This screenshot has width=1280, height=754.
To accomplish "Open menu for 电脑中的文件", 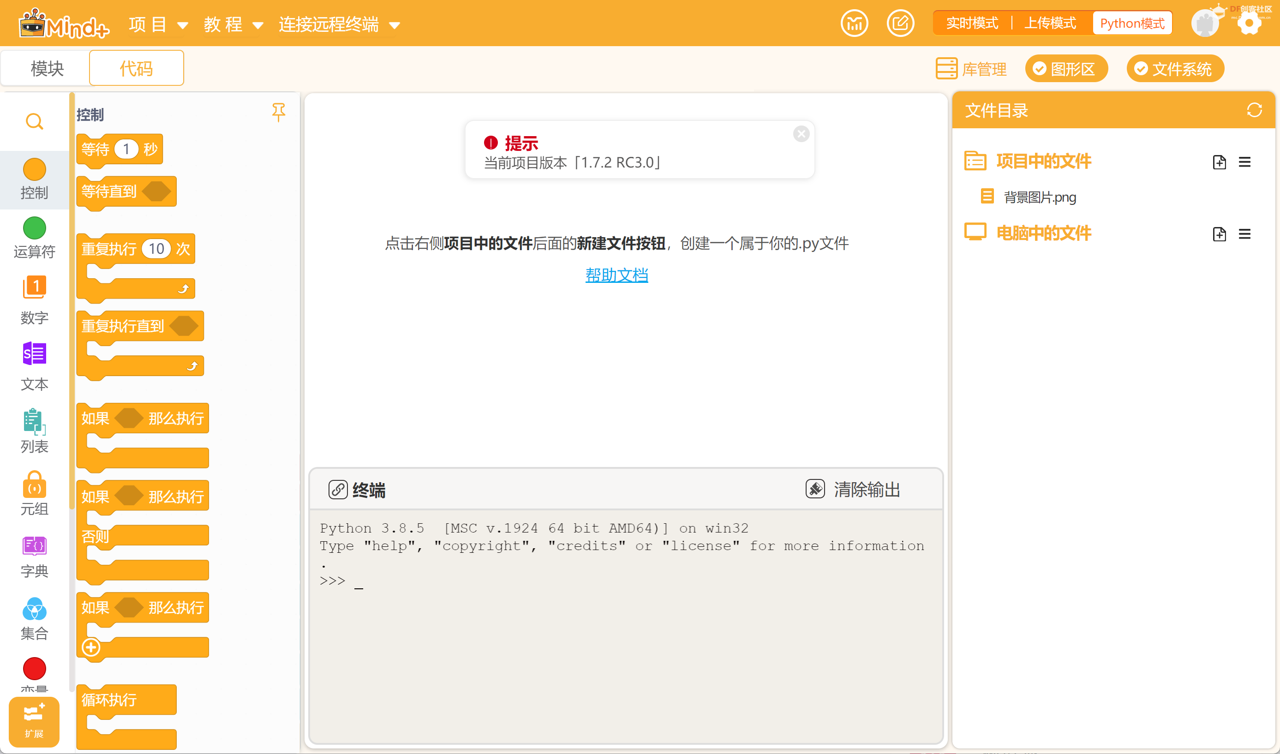I will coord(1244,233).
